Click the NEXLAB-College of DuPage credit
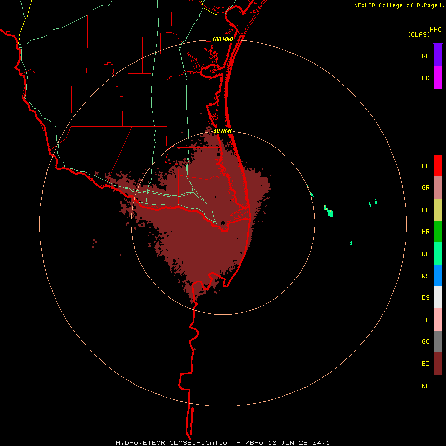Screen dimensions: 446x446 point(395,5)
